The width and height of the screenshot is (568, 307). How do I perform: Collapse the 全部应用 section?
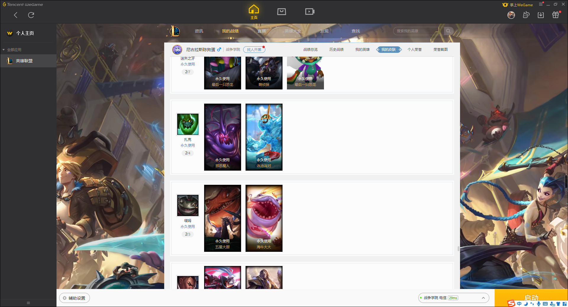pyautogui.click(x=4, y=50)
